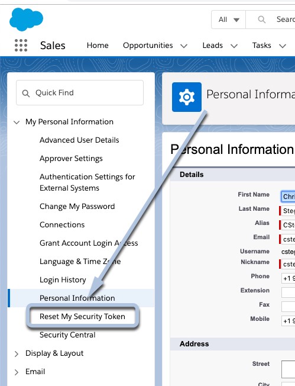
Task: Open Login History in sidebar
Action: (63, 279)
